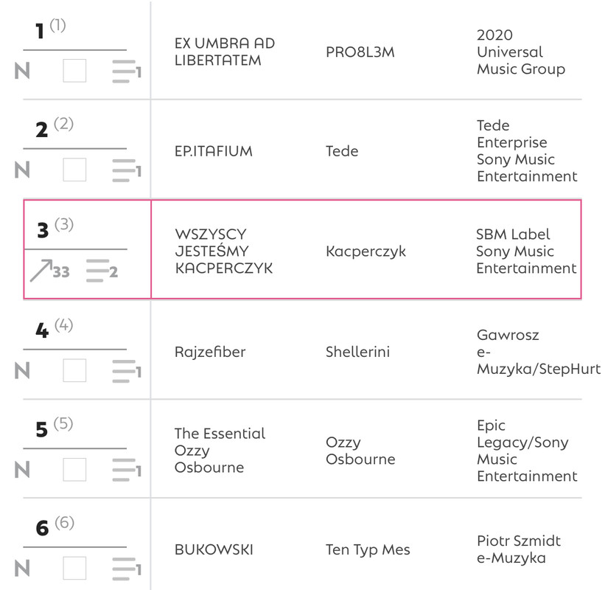The image size is (605, 590).
Task: Click weeks-on-chart icon showing 2 for Kacperczyk
Action: coord(102,271)
